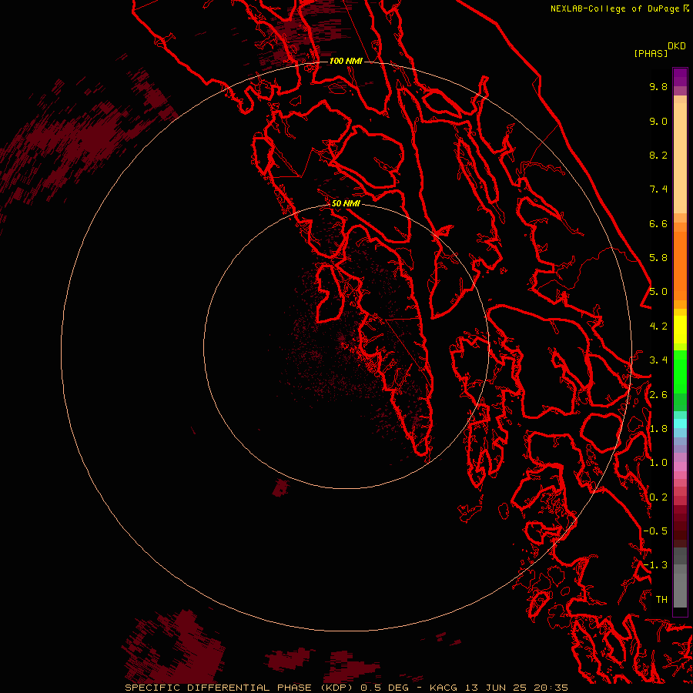Select the 100 NMI range ring label
Screen dimensions: 693x693
coord(346,61)
